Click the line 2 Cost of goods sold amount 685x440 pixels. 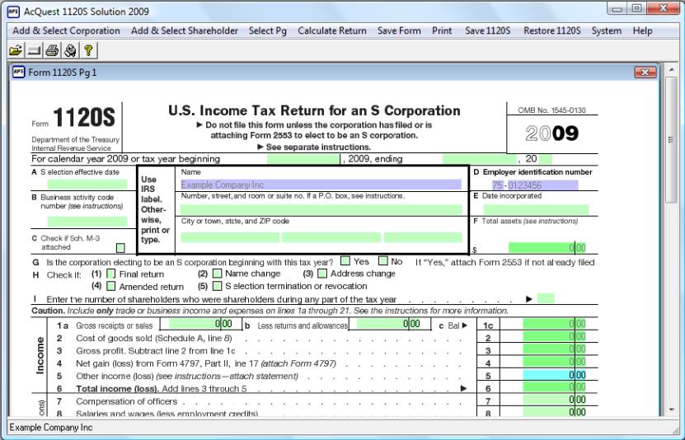pos(555,336)
